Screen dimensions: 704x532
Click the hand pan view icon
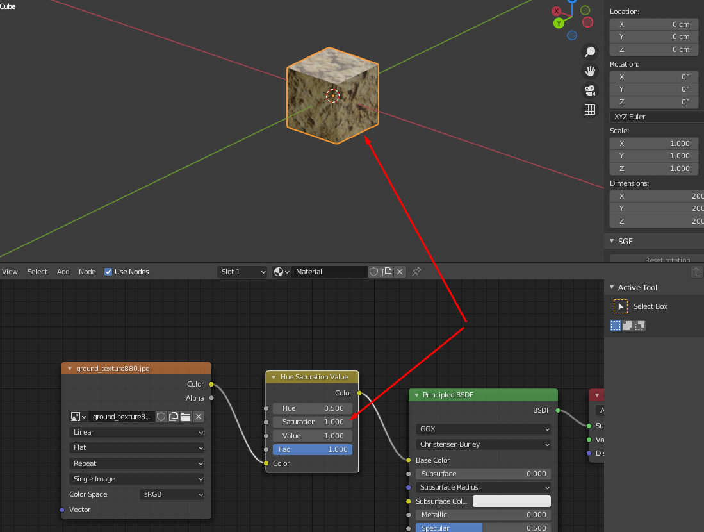click(x=590, y=71)
